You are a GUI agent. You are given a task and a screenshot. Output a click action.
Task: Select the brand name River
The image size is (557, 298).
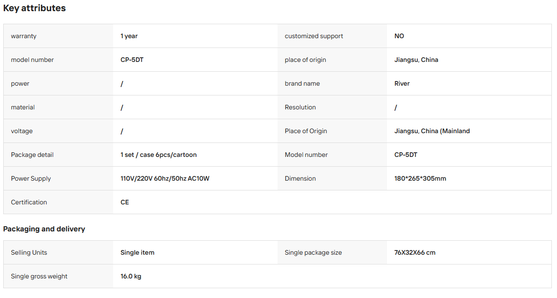tap(402, 83)
